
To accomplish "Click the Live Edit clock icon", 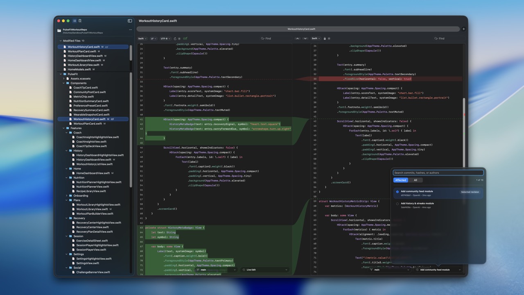I will (x=244, y=270).
